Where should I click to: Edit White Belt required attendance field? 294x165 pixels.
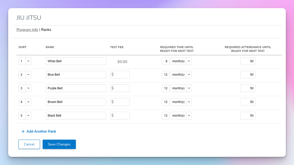coord(248,61)
